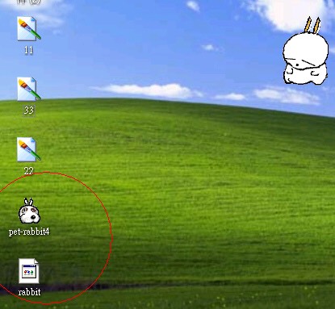Click the "pet-rabbit4" filename label

point(29,232)
